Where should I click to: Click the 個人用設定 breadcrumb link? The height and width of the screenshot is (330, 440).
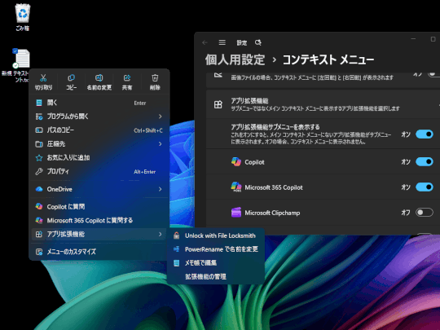[x=235, y=59]
